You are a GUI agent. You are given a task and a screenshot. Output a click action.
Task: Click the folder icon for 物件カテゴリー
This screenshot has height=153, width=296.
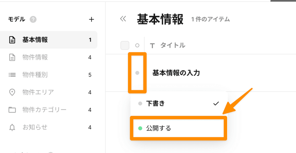12,110
